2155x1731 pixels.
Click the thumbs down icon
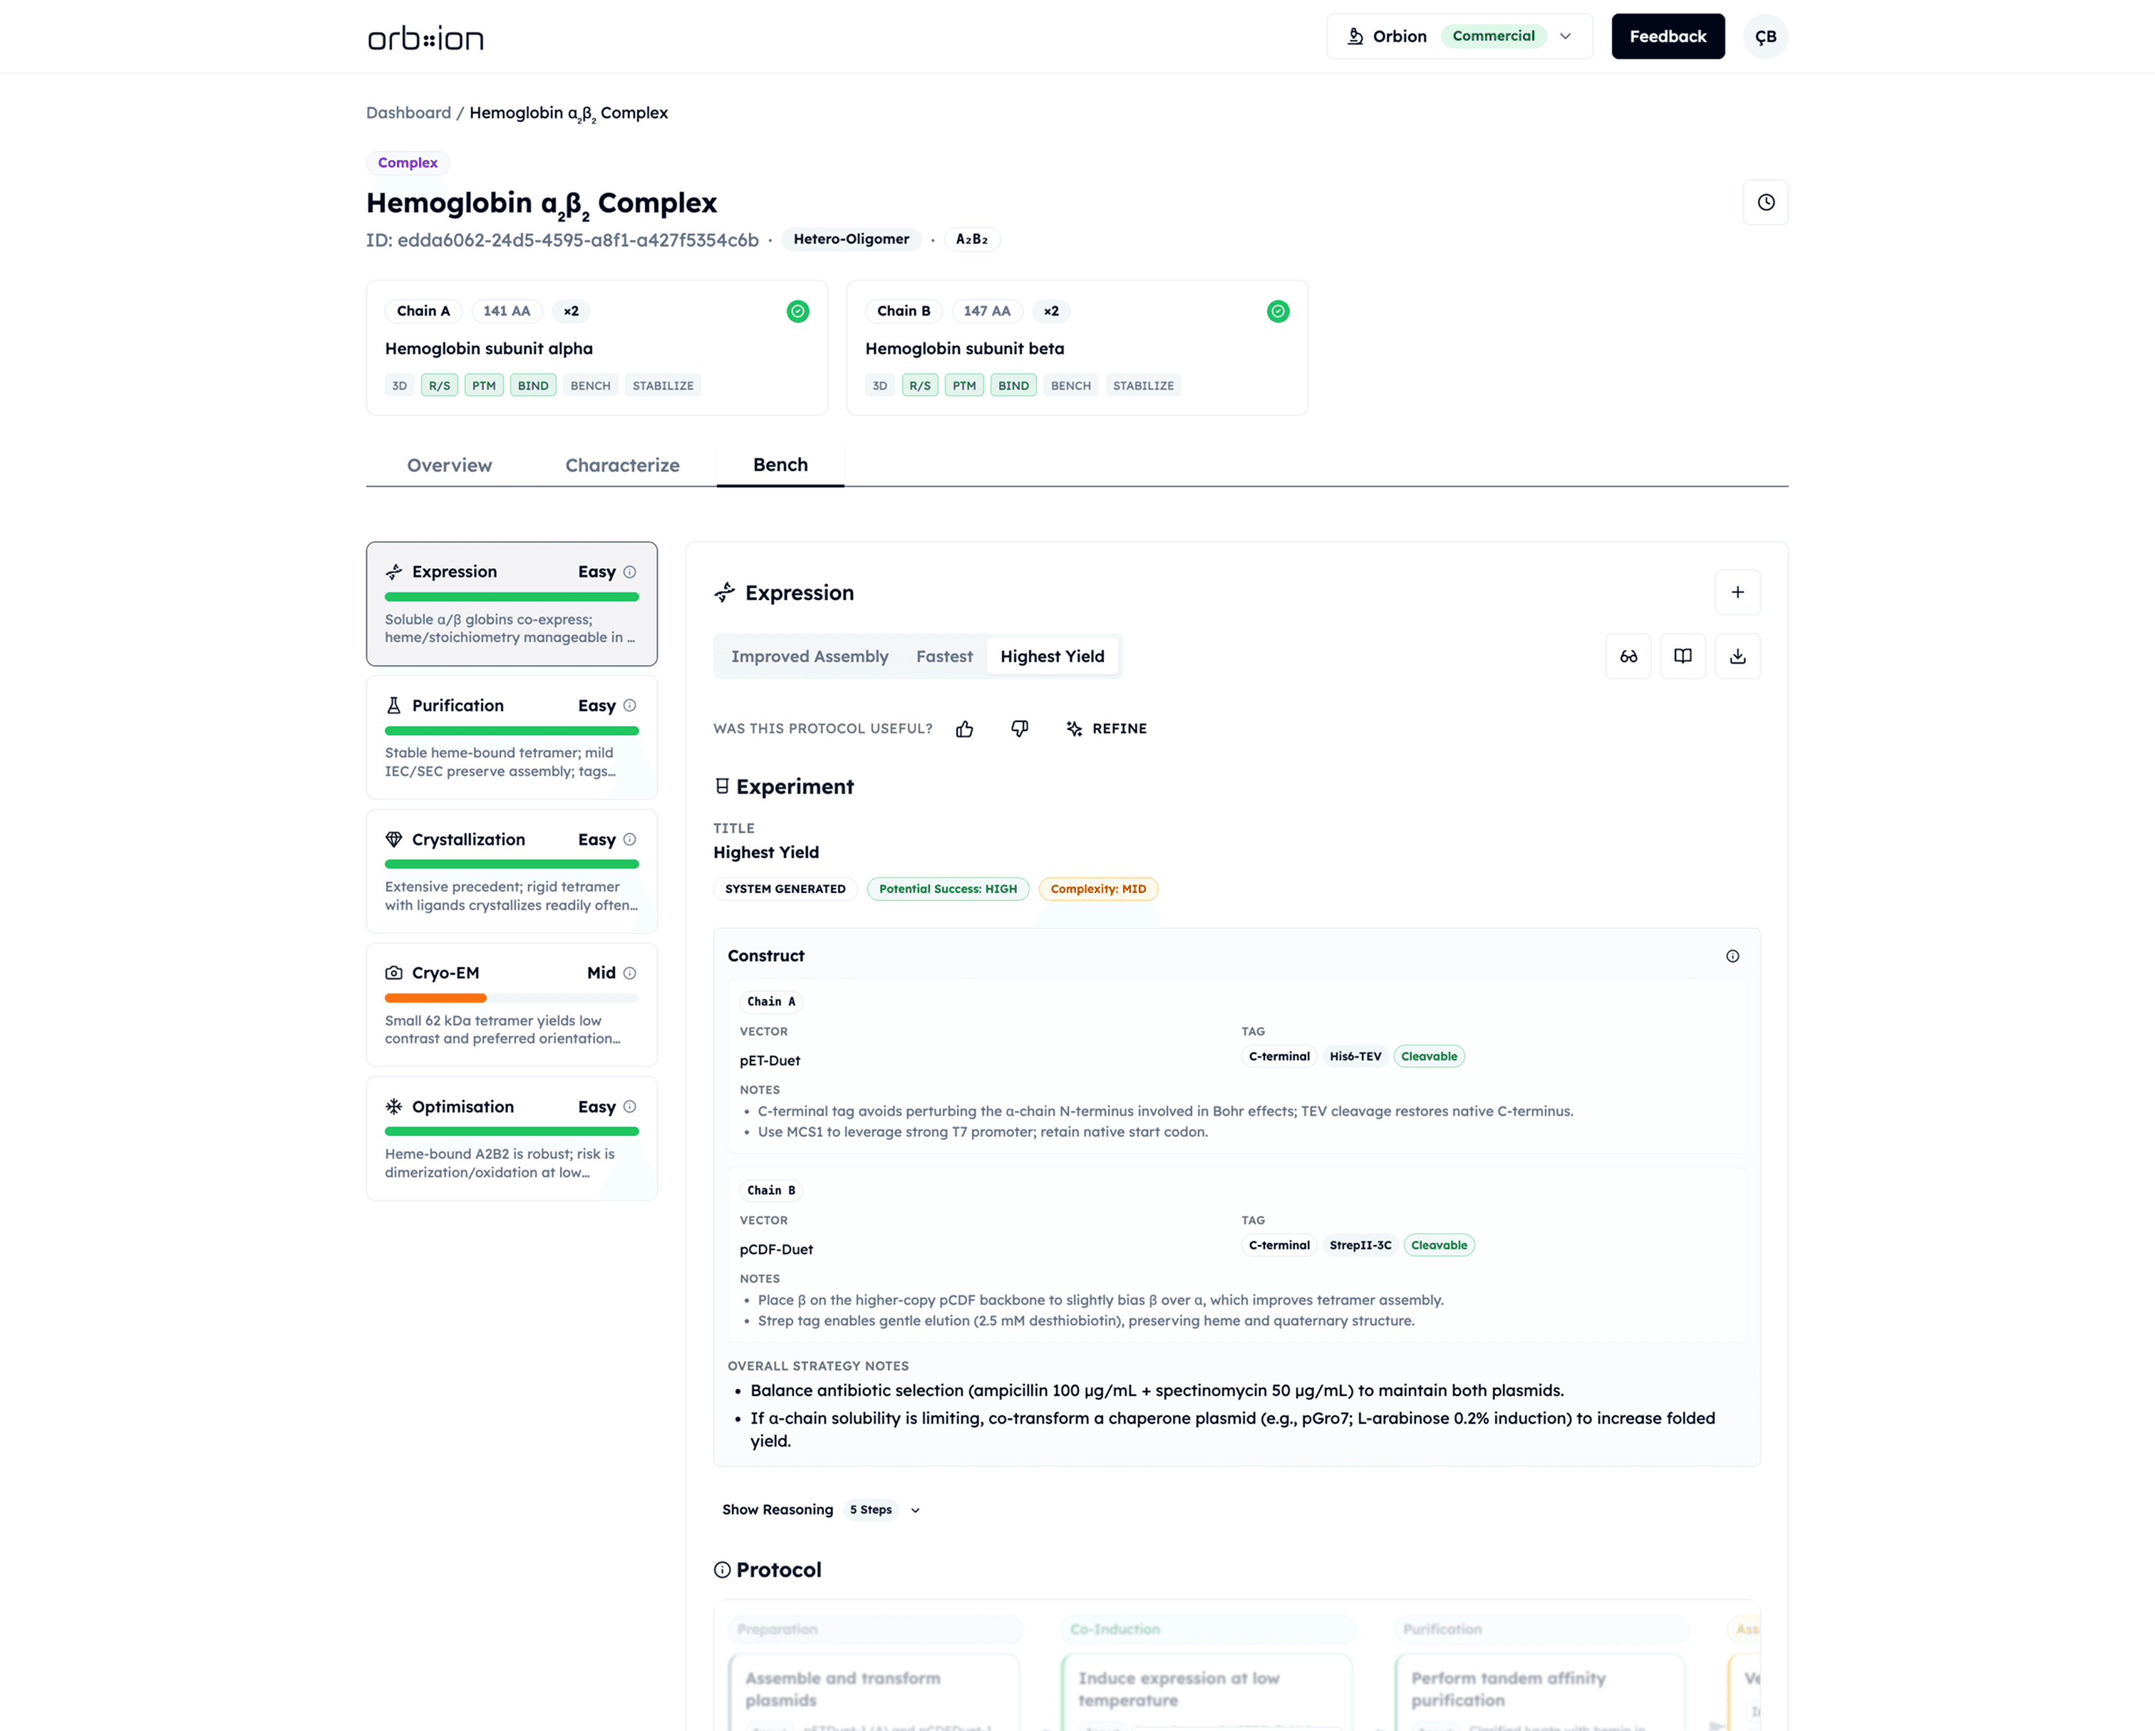tap(1018, 728)
